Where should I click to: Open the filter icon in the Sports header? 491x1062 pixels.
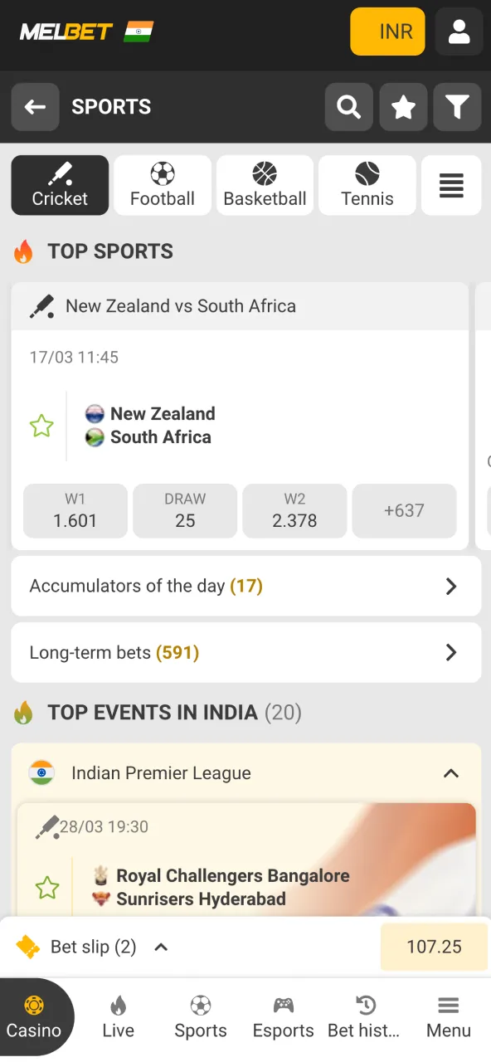tap(457, 107)
